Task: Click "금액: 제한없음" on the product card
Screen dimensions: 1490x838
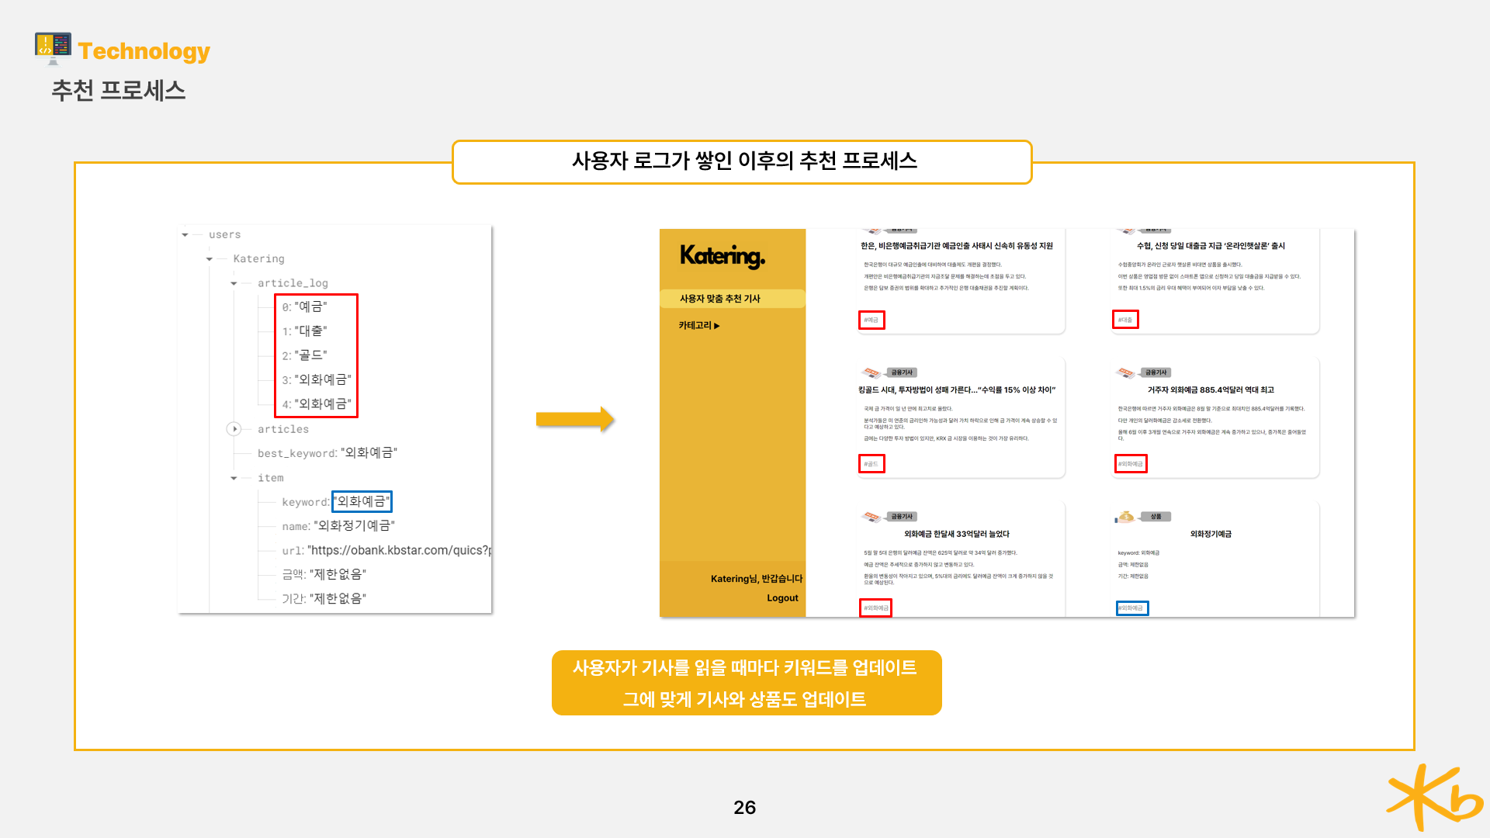Action: click(x=1133, y=565)
